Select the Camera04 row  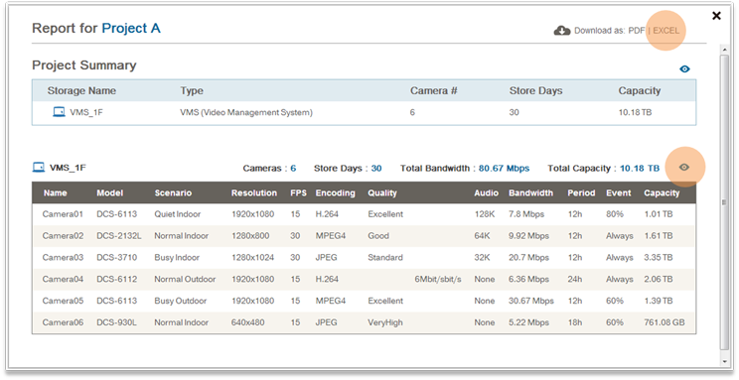click(364, 279)
